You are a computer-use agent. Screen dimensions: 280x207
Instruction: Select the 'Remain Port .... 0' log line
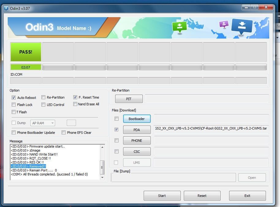coord(34,170)
